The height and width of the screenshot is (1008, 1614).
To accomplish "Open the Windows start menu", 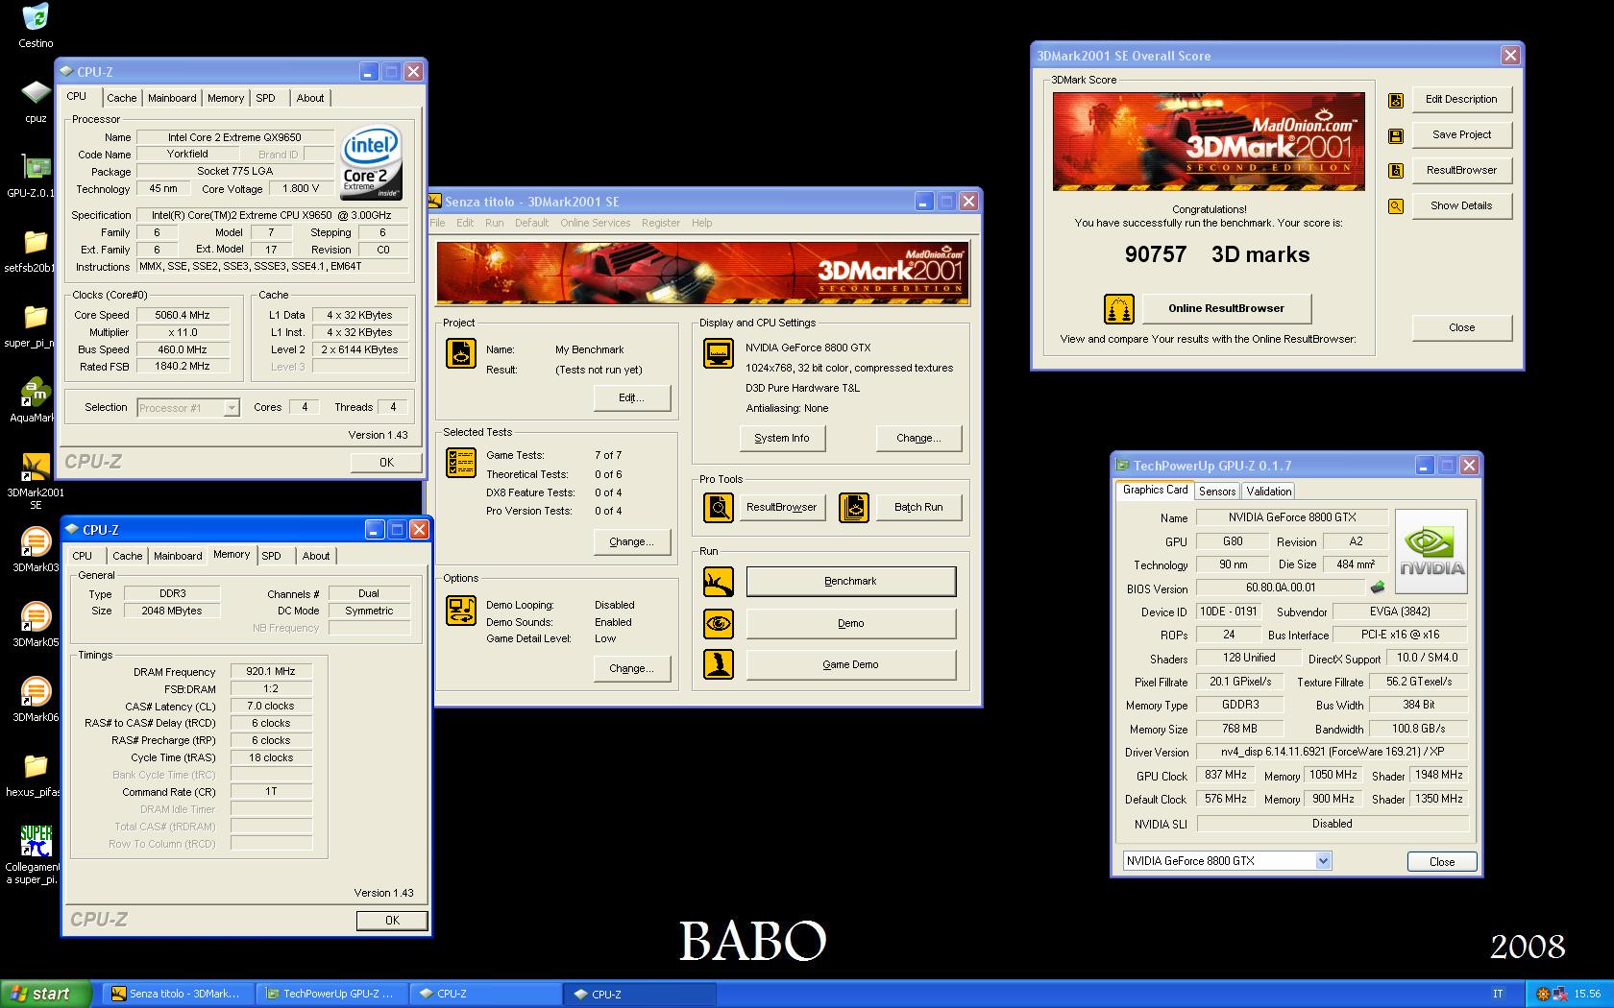I will coord(46,994).
